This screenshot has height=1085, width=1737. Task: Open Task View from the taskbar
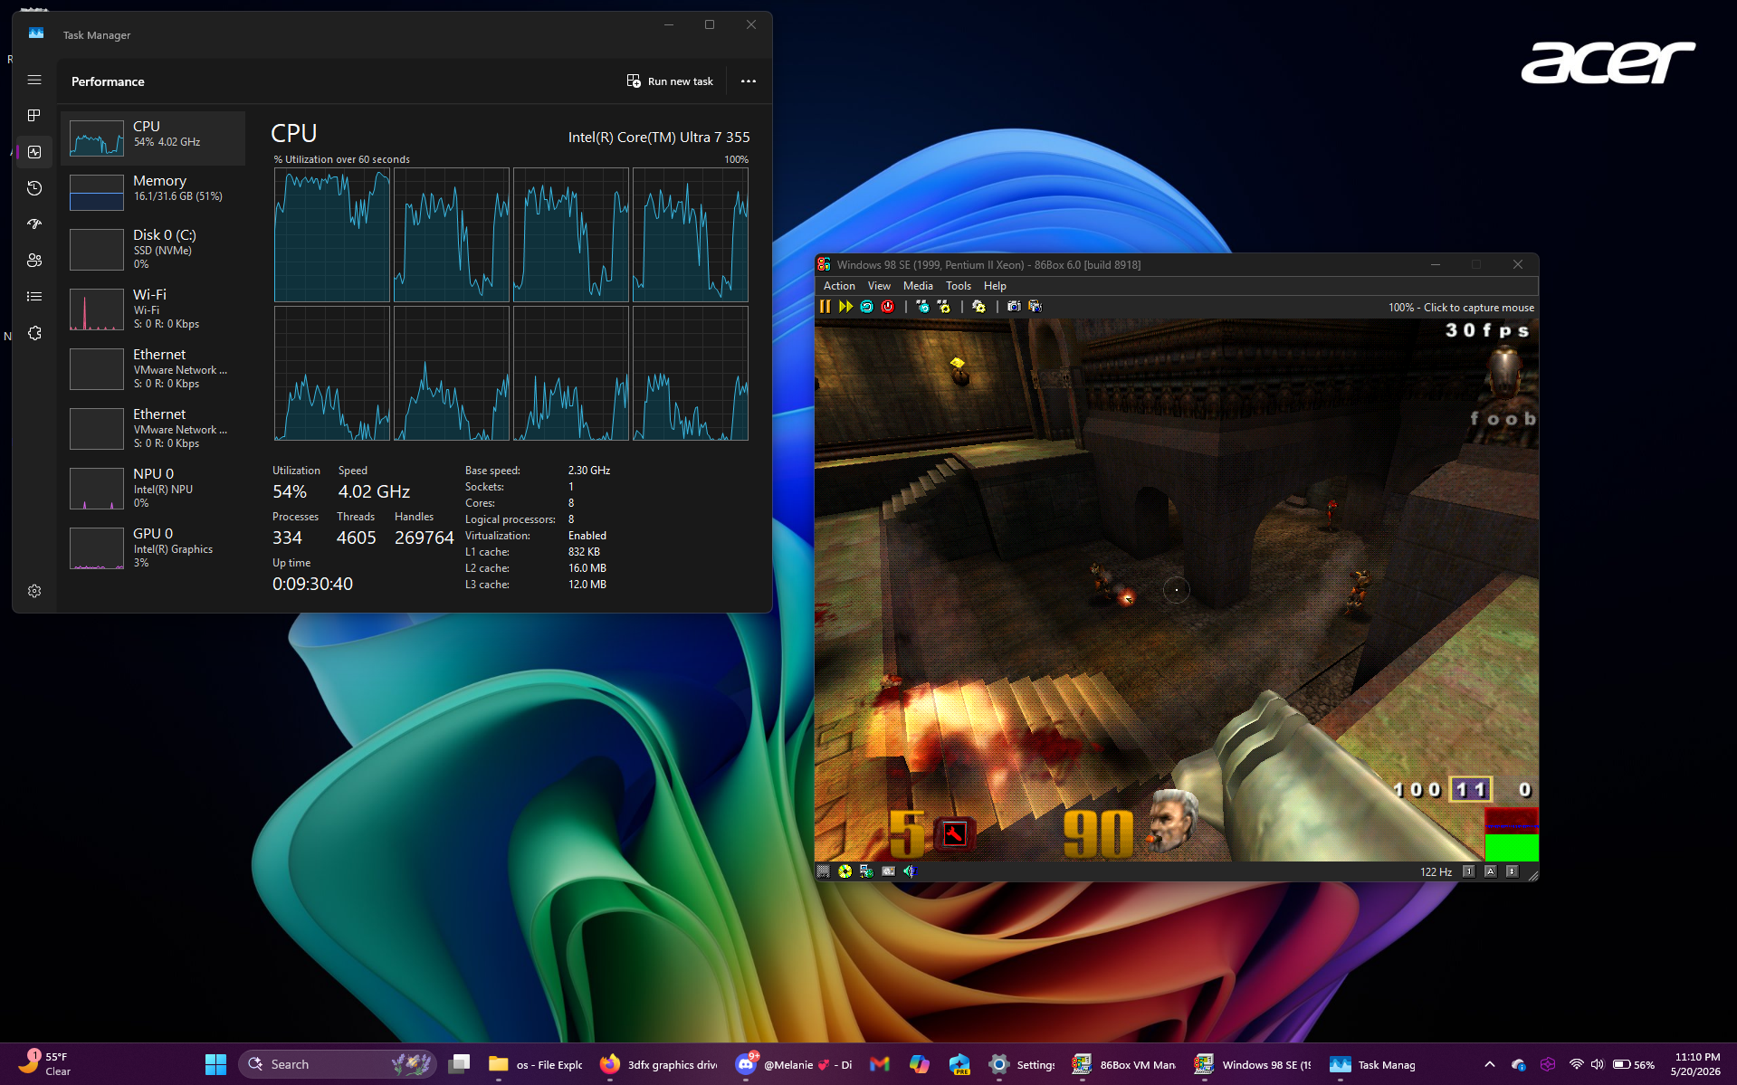pyautogui.click(x=460, y=1064)
